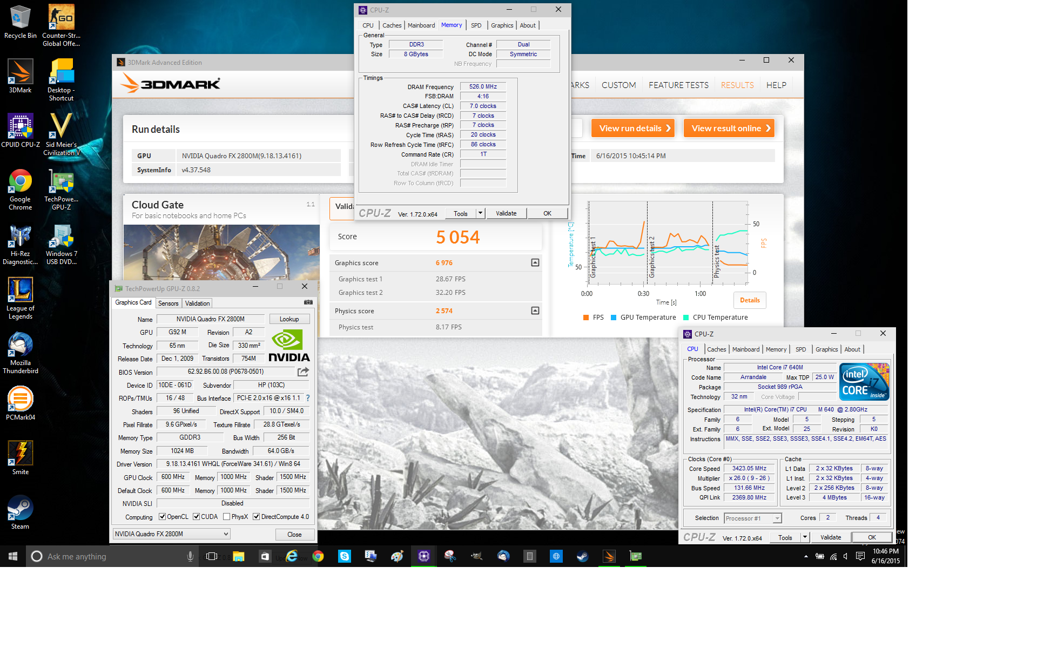Open the Recycle Bin desktop icon

pos(20,23)
